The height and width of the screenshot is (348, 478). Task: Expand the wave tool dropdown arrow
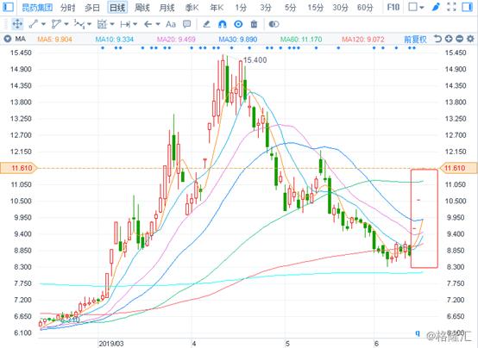pyautogui.click(x=90, y=24)
